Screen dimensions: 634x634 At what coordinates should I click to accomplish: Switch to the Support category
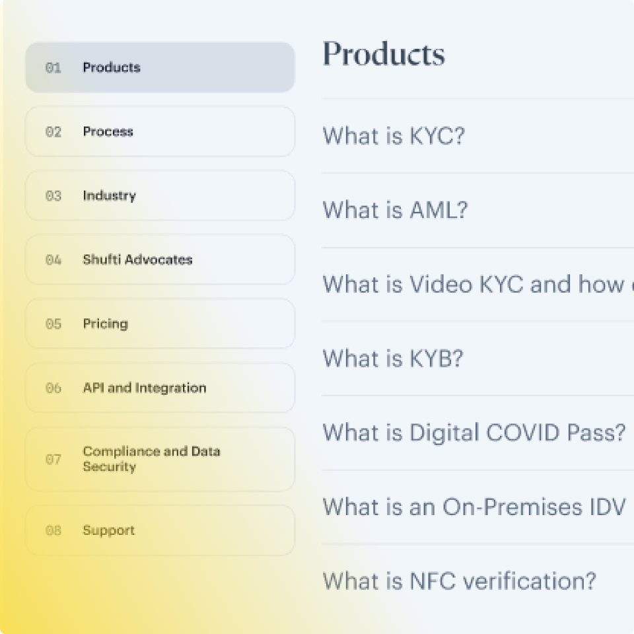[x=160, y=530]
